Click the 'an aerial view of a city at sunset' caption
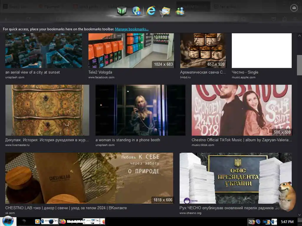The image size is (302, 226). (x=32, y=72)
